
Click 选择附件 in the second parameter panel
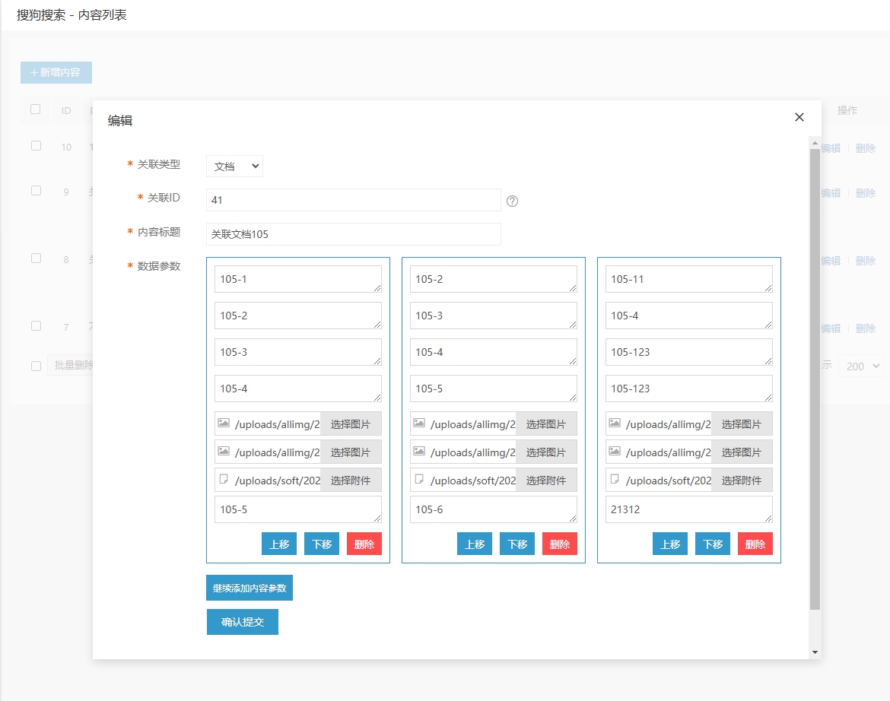(546, 481)
